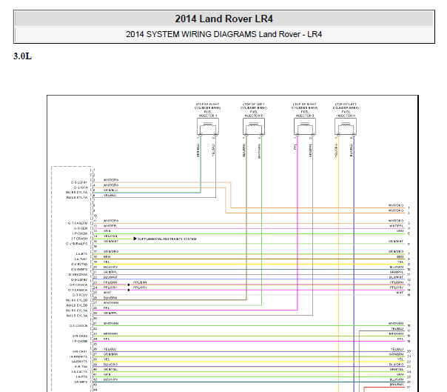Viewport: 447px width, 392px height.
Task: Click YEL label at right-side pin 9
Action: point(400,262)
